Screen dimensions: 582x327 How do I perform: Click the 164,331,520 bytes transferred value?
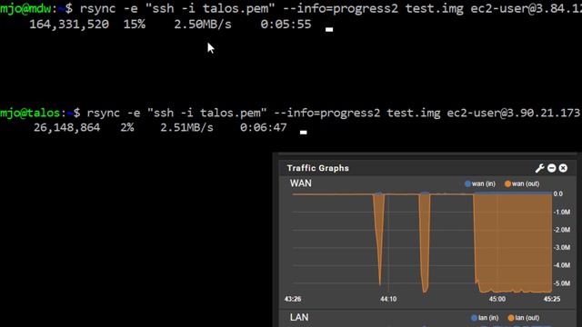pos(69,25)
